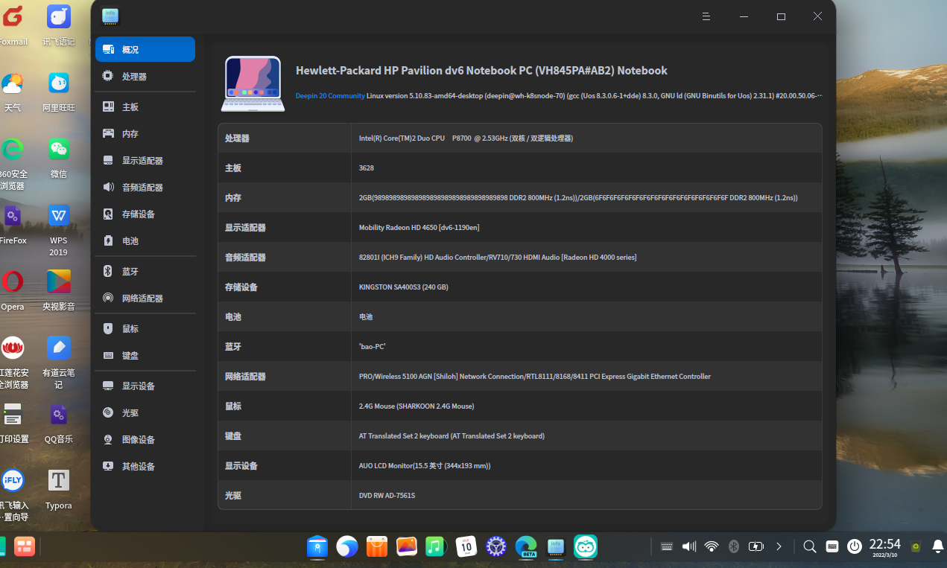Open 存储设备 in the sidebar

[x=145, y=214]
